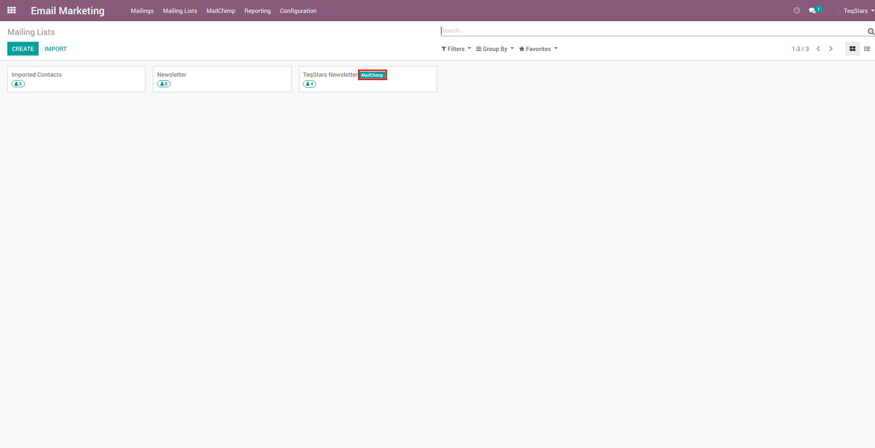Click TeqStars Newsletter contacts count badge

coord(310,84)
